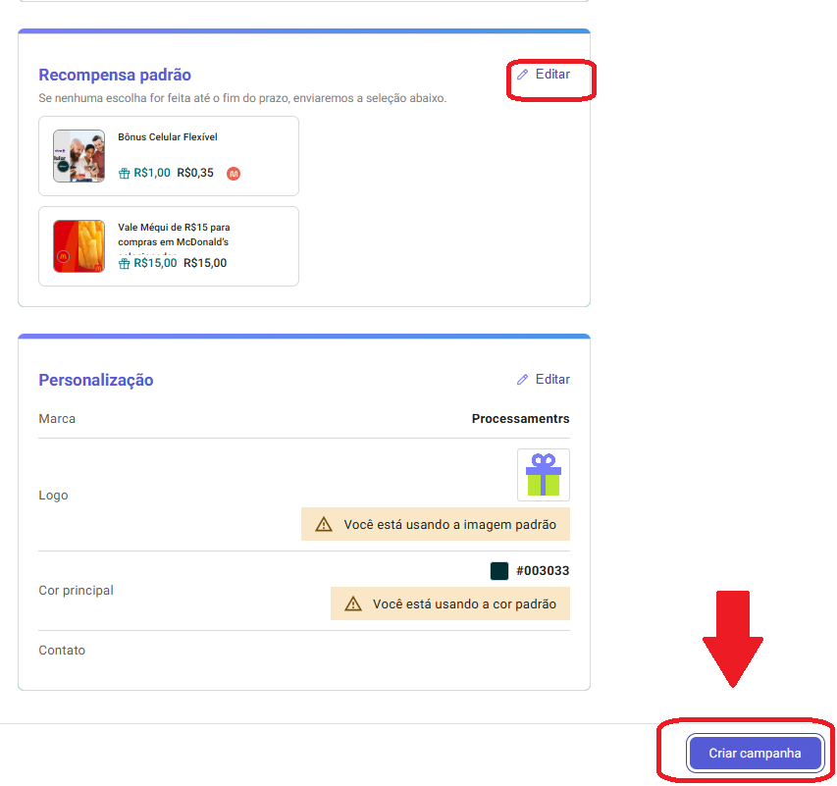Click Editar link for Personalização

(551, 380)
